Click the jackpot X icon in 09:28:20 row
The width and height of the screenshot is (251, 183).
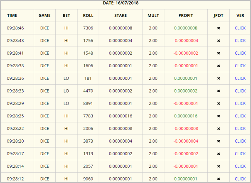coord(219,142)
